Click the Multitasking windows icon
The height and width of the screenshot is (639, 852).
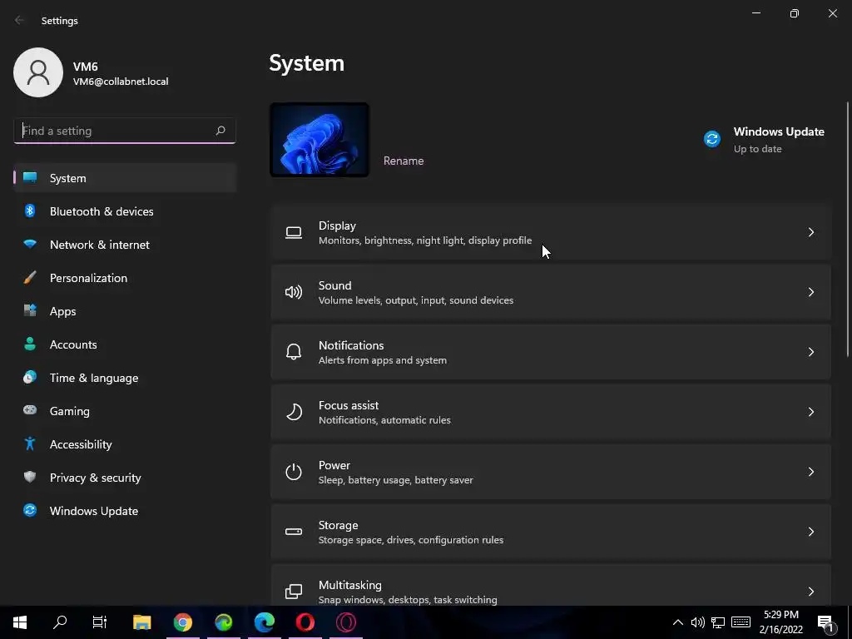[x=294, y=592]
